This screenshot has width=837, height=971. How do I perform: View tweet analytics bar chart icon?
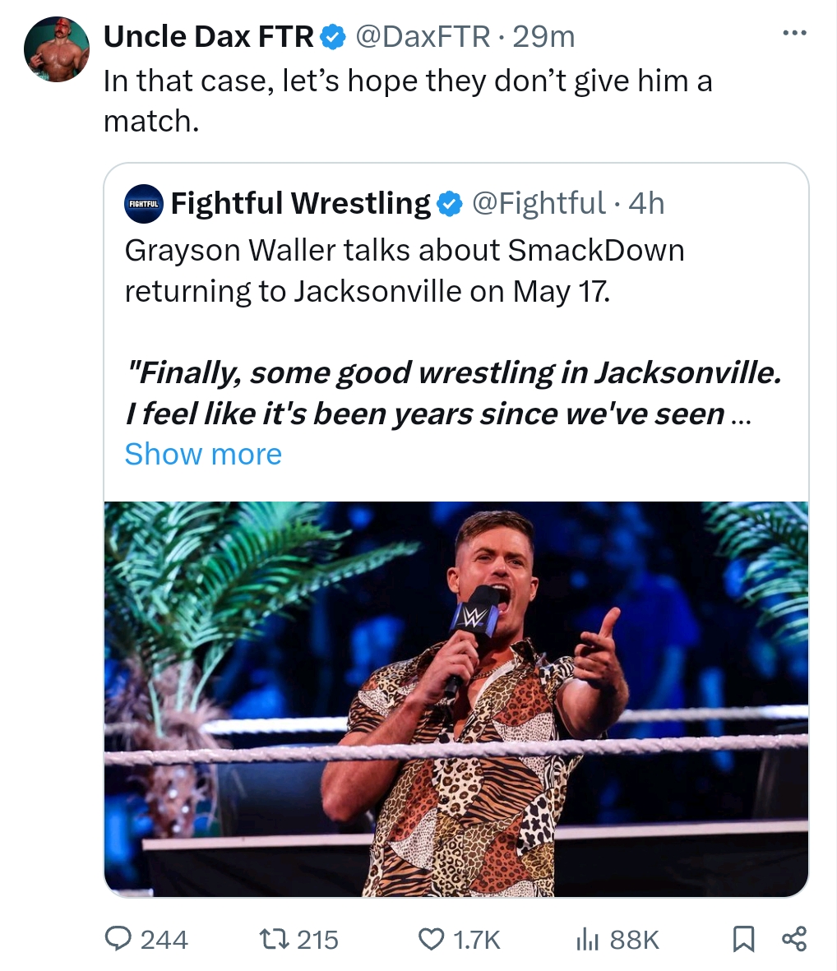point(587,938)
